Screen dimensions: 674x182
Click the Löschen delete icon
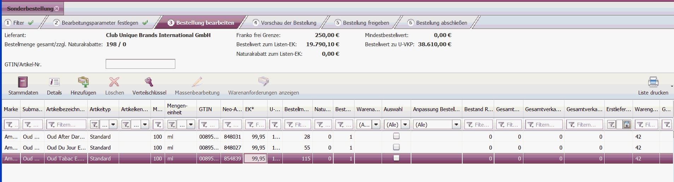[x=114, y=82]
